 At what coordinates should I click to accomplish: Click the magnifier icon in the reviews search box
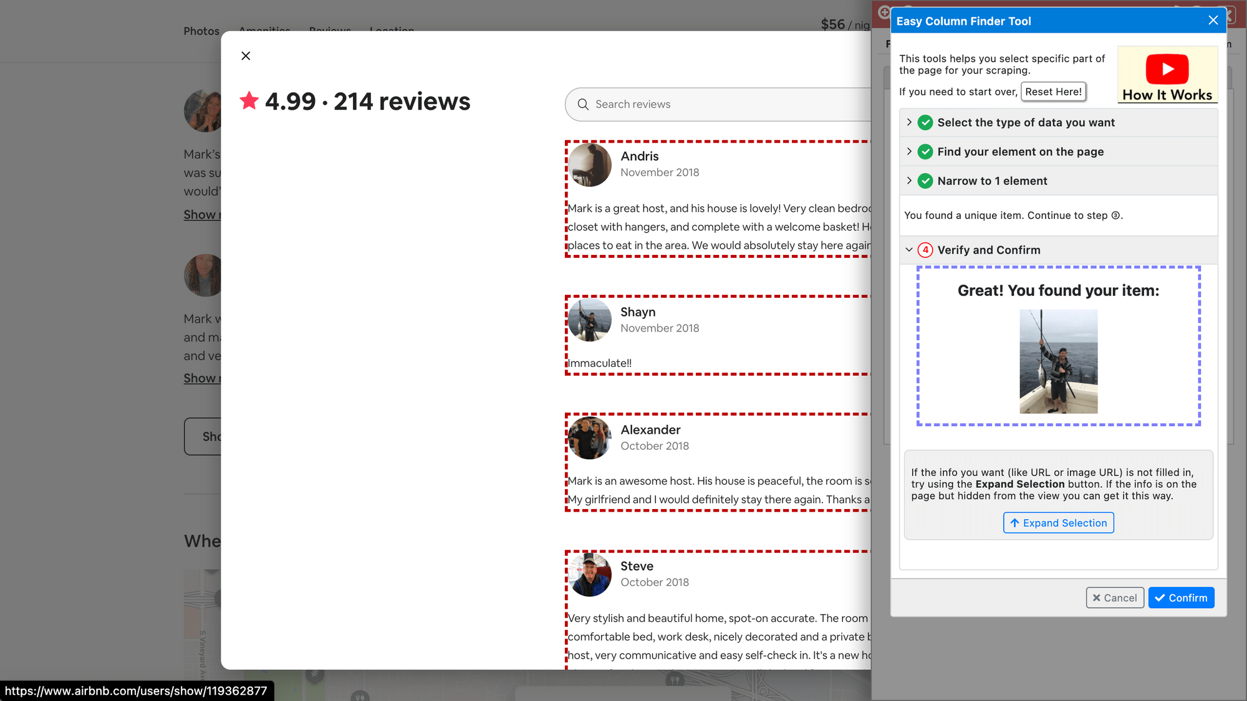pyautogui.click(x=583, y=104)
